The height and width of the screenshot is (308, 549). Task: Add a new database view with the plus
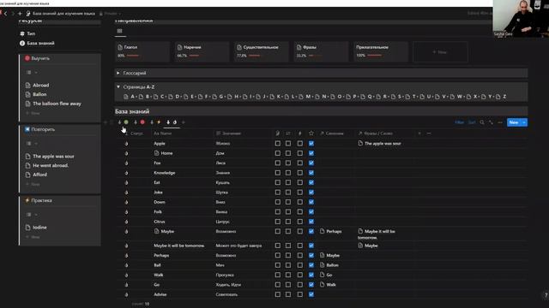183,122
